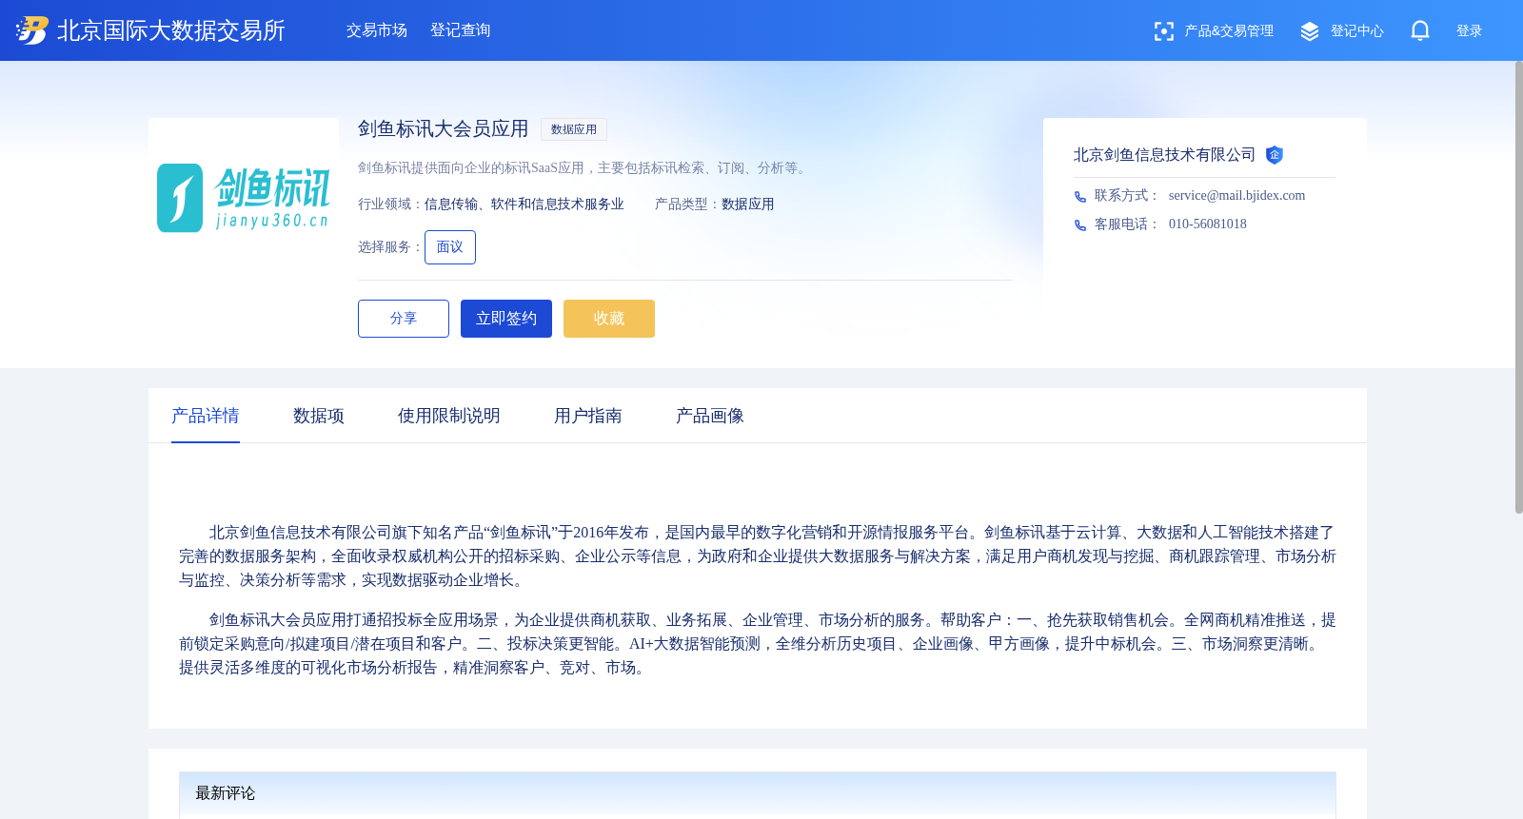The height and width of the screenshot is (819, 1523).
Task: Click the phone icon beside 联系方式
Action: (x=1080, y=197)
